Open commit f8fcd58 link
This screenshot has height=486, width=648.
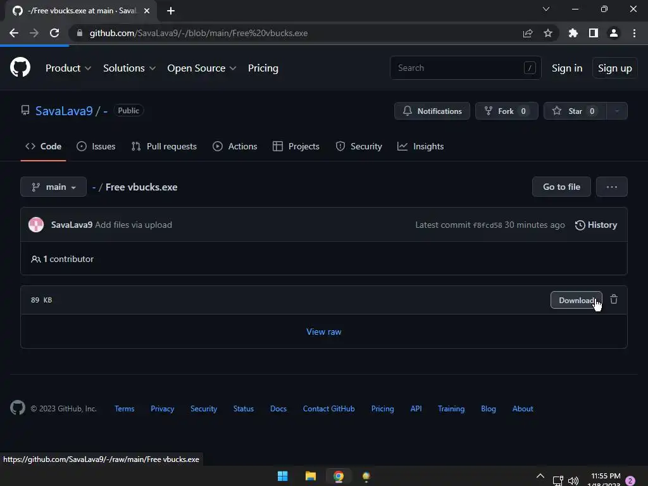pyautogui.click(x=487, y=225)
